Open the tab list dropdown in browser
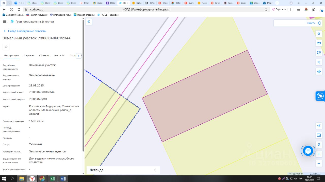The height and width of the screenshot is (182, 325). [x=9, y=3]
